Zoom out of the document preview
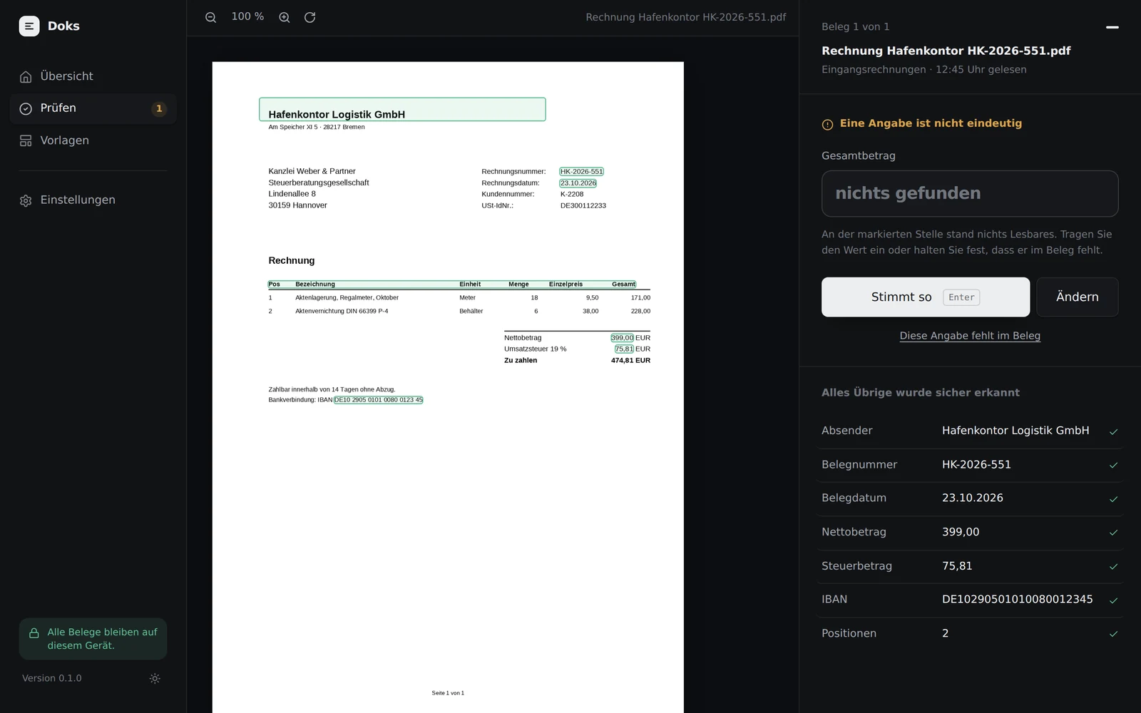The width and height of the screenshot is (1141, 713). (x=210, y=17)
